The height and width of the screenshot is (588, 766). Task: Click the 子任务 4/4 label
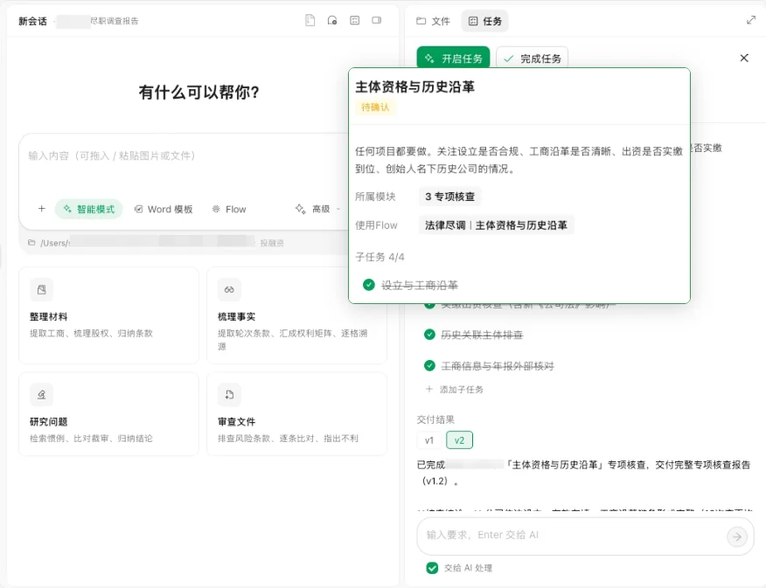click(380, 257)
